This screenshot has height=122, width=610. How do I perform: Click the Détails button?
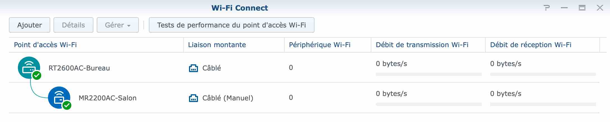pyautogui.click(x=73, y=25)
